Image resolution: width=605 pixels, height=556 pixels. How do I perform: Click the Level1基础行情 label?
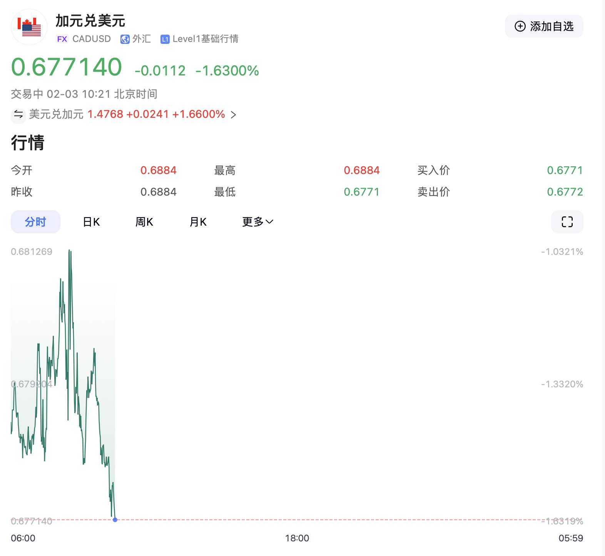coord(205,39)
